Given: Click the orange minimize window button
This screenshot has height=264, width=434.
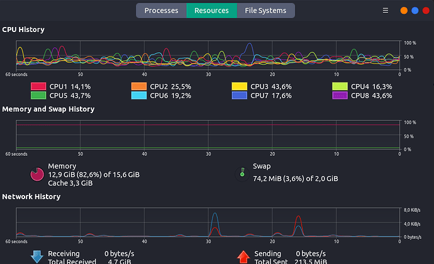Looking at the screenshot, I should [x=404, y=11].
